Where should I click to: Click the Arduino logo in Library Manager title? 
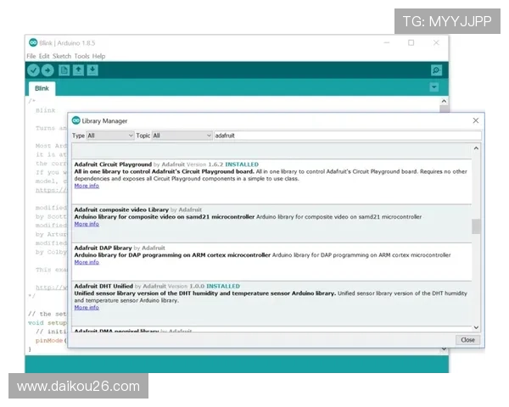76,121
